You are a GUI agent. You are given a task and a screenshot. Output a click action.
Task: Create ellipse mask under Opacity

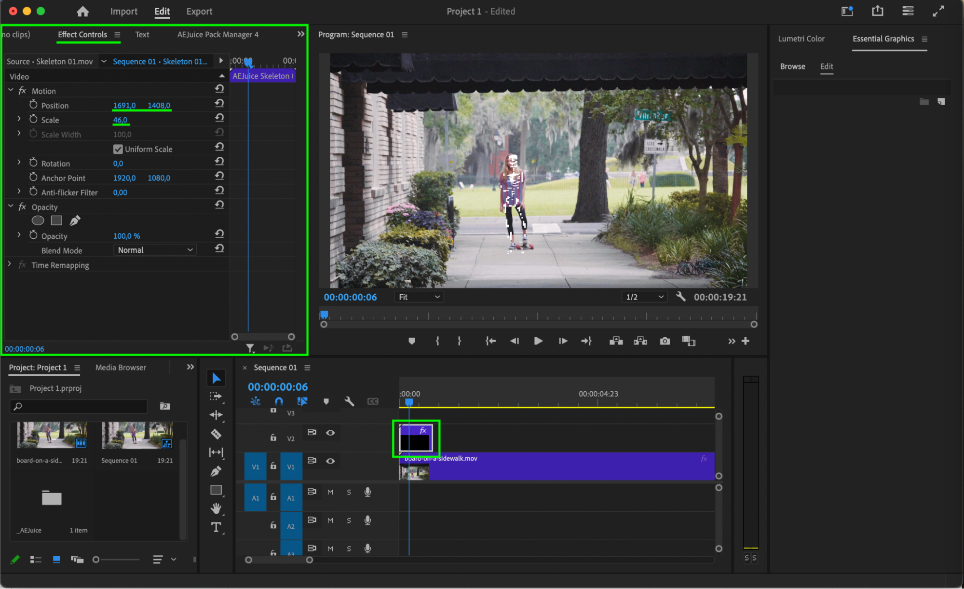[38, 221]
